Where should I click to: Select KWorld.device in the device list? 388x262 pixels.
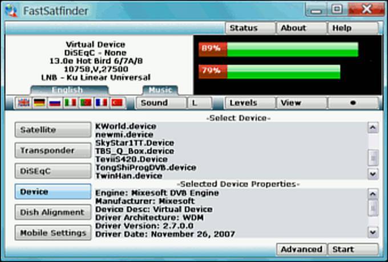pos(126,126)
